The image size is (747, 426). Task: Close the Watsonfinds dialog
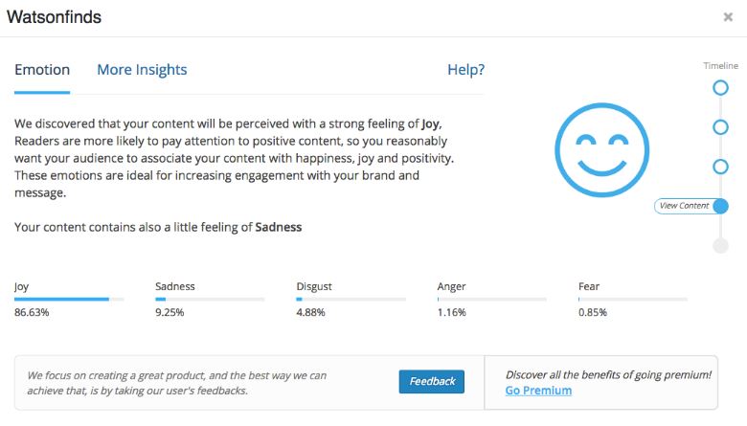tap(728, 17)
